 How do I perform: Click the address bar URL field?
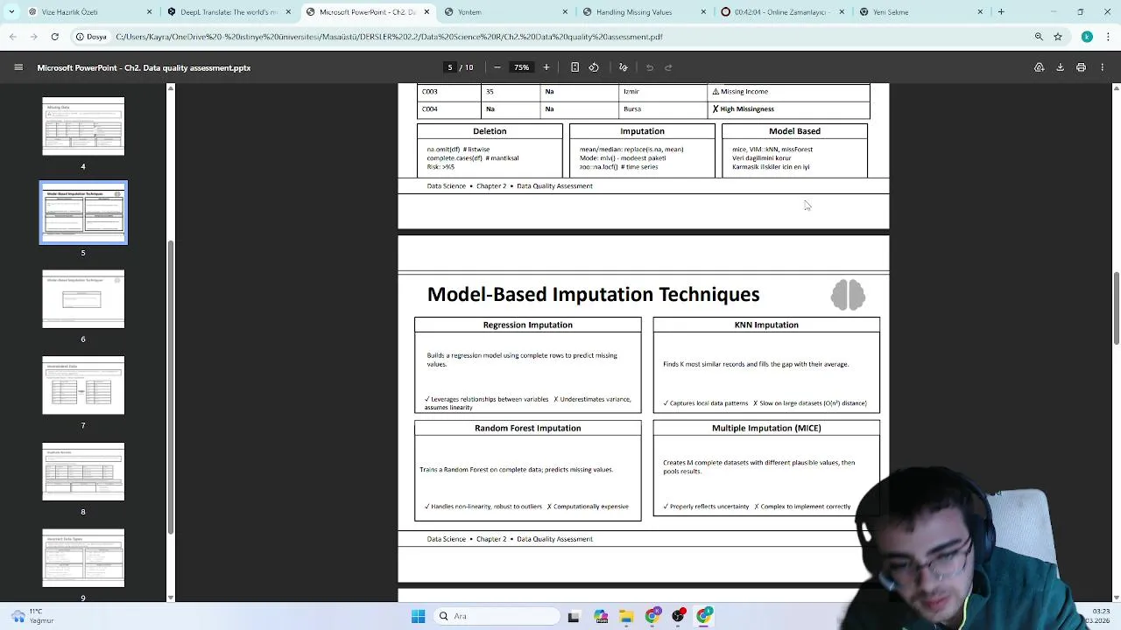[x=569, y=37]
